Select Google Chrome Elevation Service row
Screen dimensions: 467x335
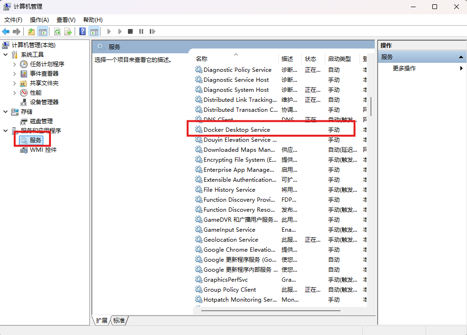(x=280, y=249)
